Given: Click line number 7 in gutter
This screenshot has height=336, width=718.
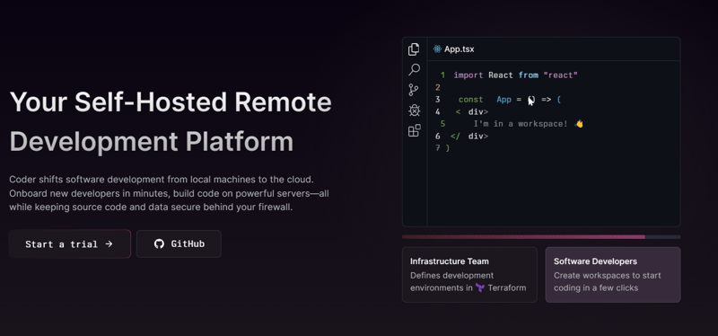Looking at the screenshot, I should (438, 148).
